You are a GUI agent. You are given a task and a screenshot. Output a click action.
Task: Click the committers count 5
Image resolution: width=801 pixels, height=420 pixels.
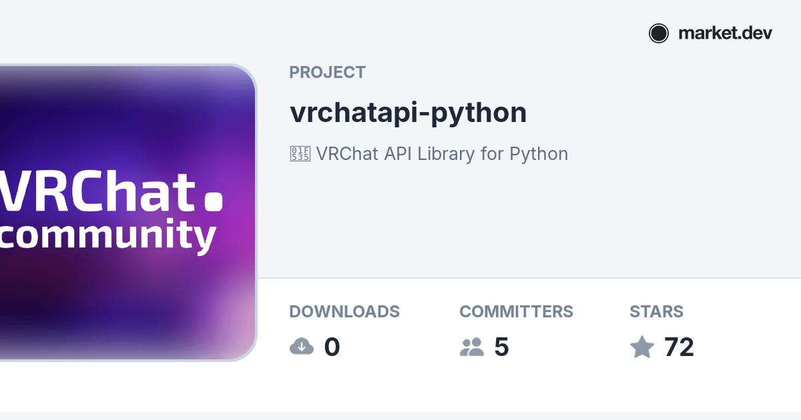[x=501, y=347]
